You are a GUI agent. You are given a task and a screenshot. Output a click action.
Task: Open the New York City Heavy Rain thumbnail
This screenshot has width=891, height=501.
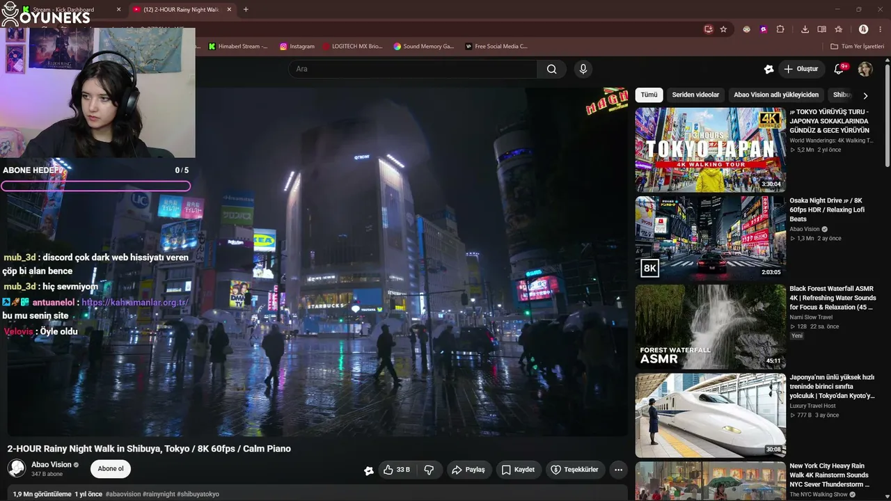[x=710, y=481]
